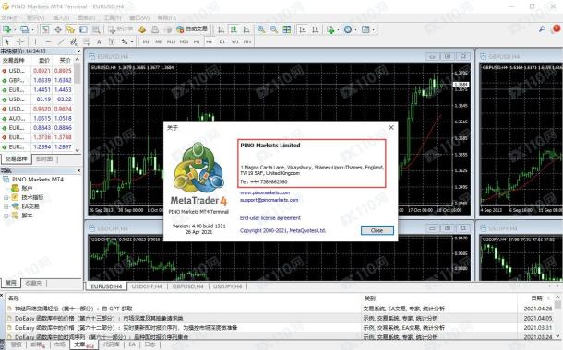The width and height of the screenshot is (563, 350).
Task: Switch timeframe to D1
Action: point(222,42)
